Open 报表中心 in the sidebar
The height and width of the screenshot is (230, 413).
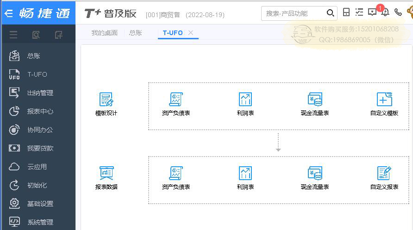38,111
